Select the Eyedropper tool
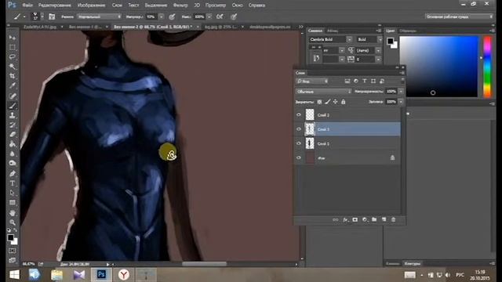The image size is (502, 282). coord(13,85)
